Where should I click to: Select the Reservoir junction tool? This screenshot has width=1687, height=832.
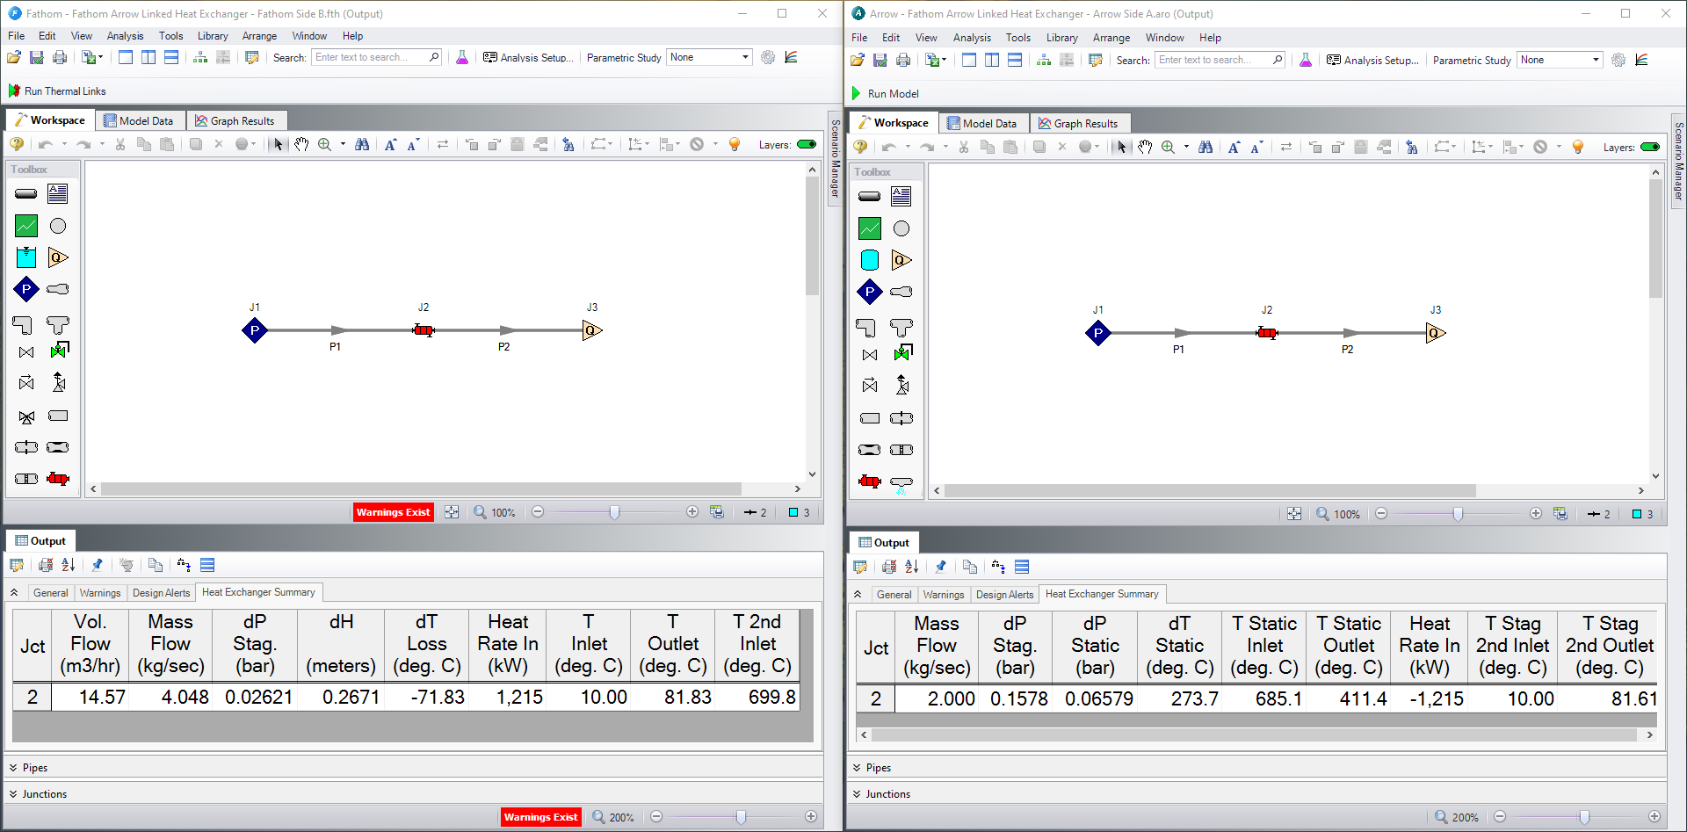[25, 257]
